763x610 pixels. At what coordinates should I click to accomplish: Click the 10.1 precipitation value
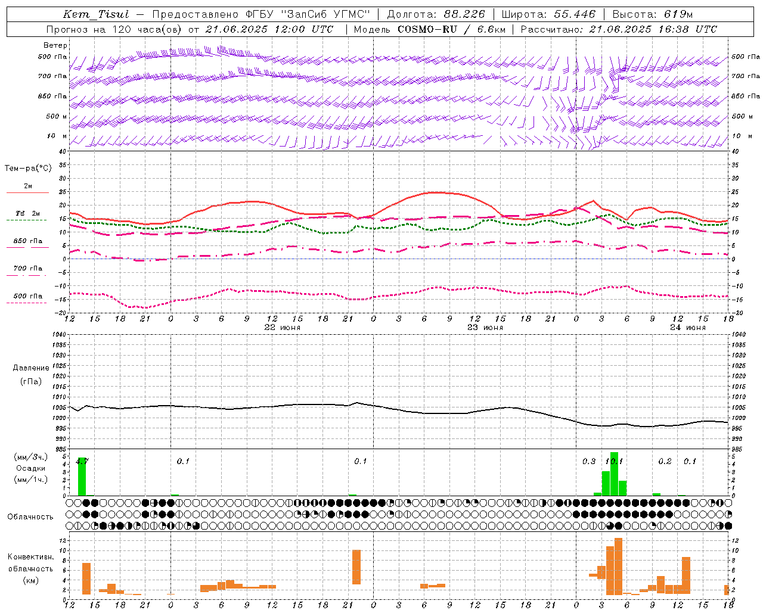click(614, 461)
